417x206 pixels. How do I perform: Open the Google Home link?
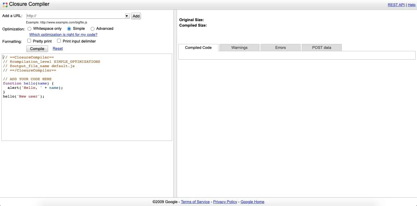(x=253, y=202)
